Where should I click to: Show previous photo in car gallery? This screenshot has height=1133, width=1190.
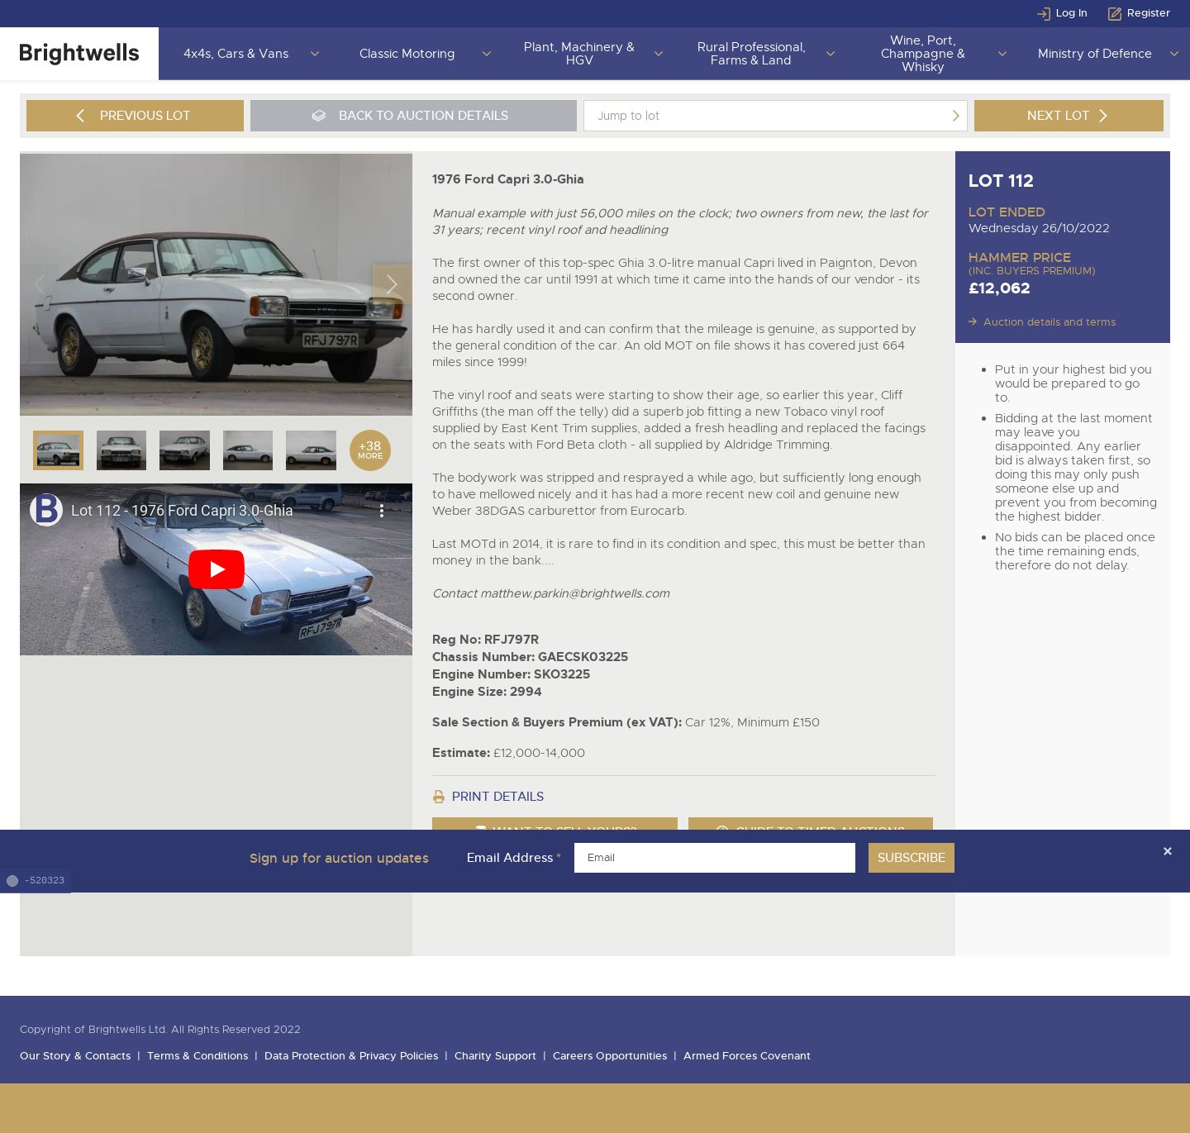[39, 284]
